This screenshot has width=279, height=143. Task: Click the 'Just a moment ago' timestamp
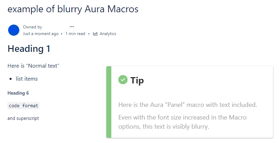click(x=41, y=34)
